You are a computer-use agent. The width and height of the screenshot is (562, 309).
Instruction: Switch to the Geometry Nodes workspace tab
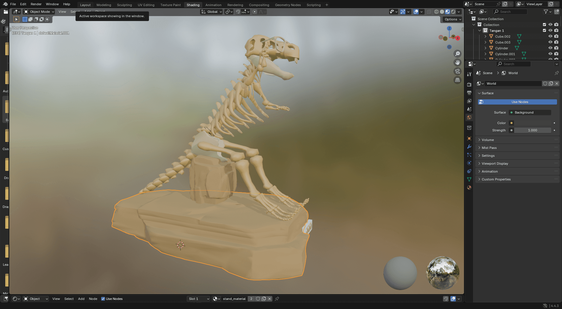coord(287,5)
